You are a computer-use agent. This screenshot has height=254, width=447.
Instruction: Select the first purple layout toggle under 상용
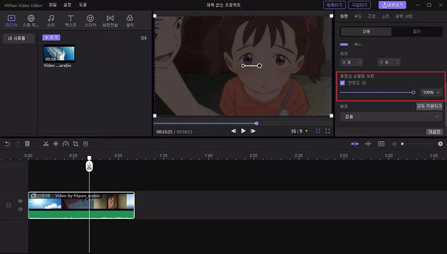tap(344, 44)
